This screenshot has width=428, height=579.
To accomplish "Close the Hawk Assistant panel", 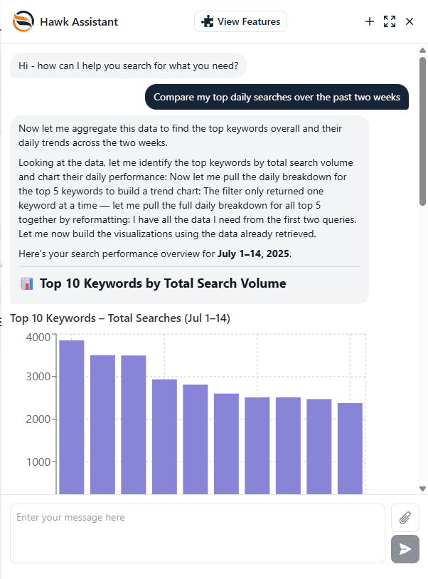I will [410, 21].
